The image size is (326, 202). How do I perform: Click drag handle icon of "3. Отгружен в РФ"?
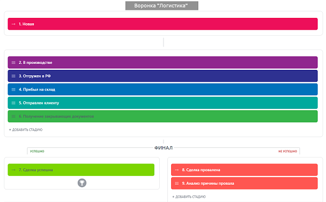click(x=13, y=76)
